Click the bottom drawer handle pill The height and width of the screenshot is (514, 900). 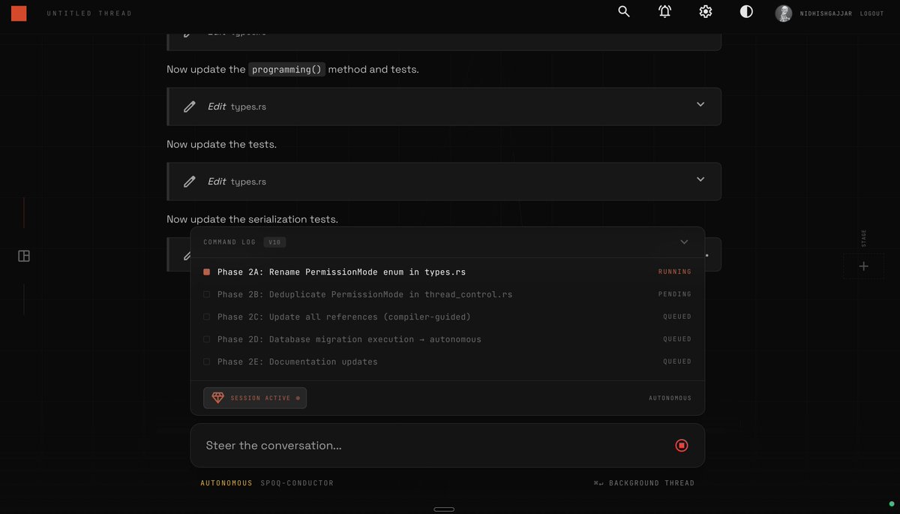point(444,509)
